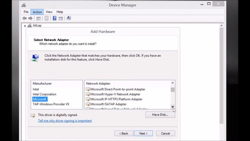The width and height of the screenshot is (250, 141).
Task: Click the Back arrow toolbar icon
Action: pos(24,18)
